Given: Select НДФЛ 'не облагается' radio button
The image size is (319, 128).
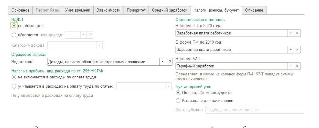Looking at the screenshot, I should click(14, 26).
